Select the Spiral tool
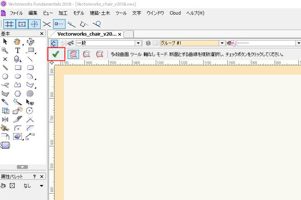Screen dimensions: 301x200 (30, 93)
